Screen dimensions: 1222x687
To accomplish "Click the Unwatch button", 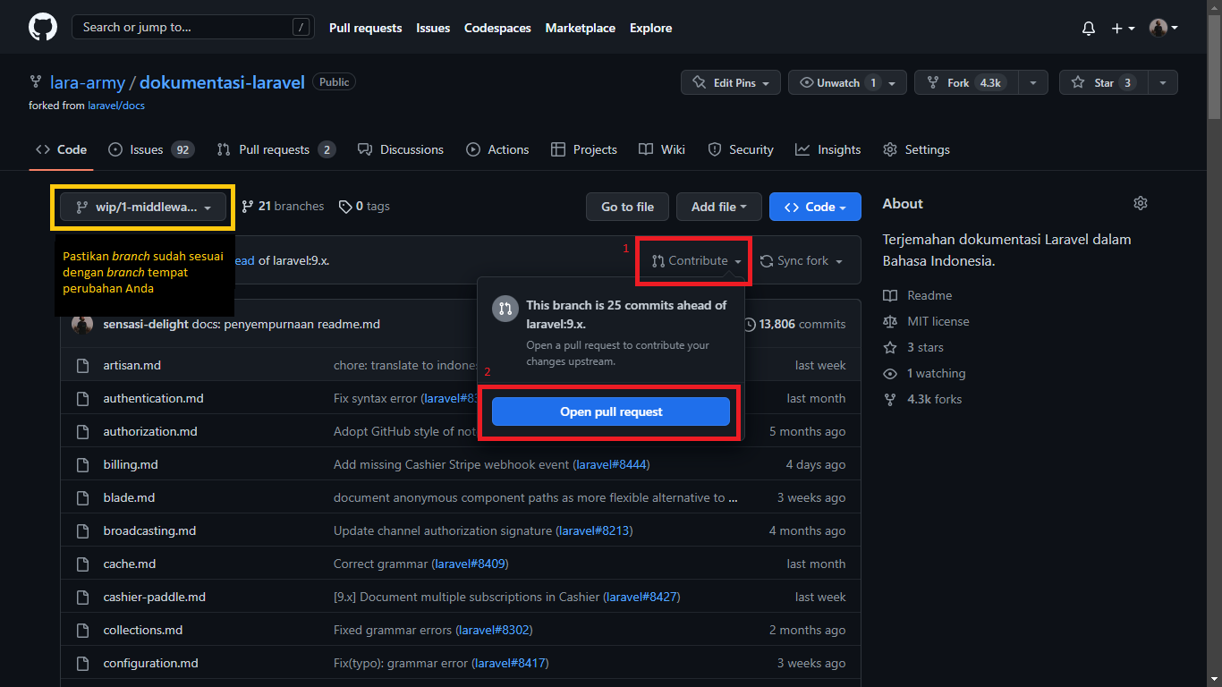I will tap(848, 83).
